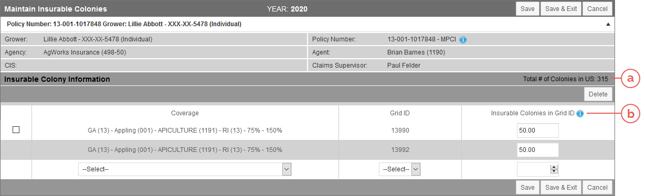The width and height of the screenshot is (646, 196).
Task: Click the bottom Cancel button
Action: [x=597, y=188]
